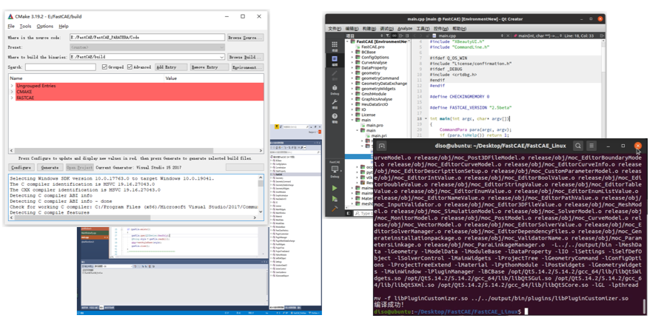Open Welcome mode in Qt Creator sidebar

click(334, 46)
